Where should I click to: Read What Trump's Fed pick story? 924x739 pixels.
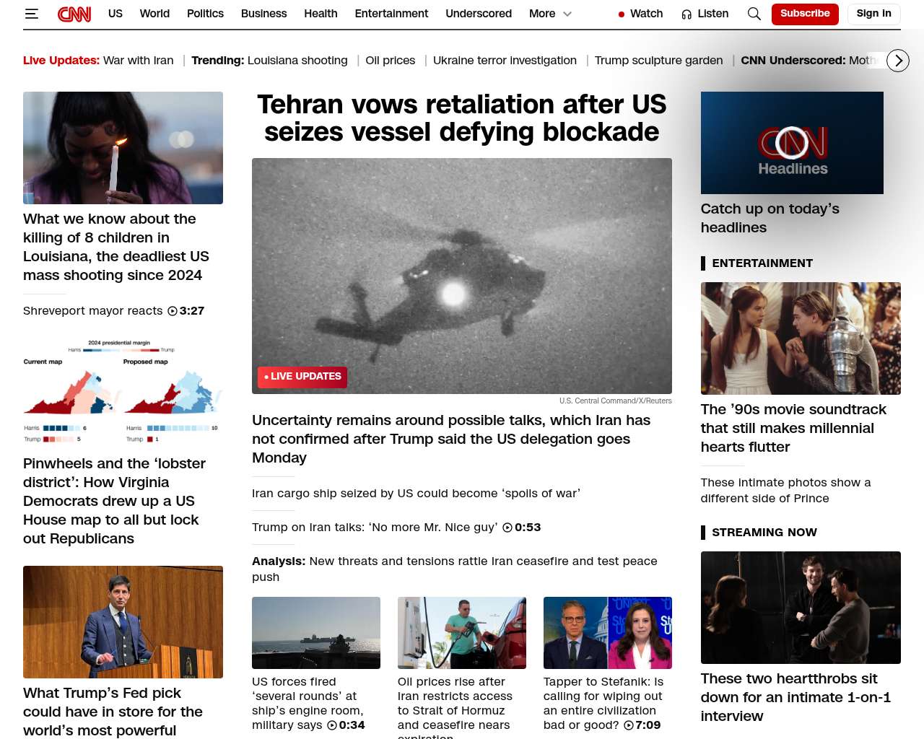(x=113, y=712)
